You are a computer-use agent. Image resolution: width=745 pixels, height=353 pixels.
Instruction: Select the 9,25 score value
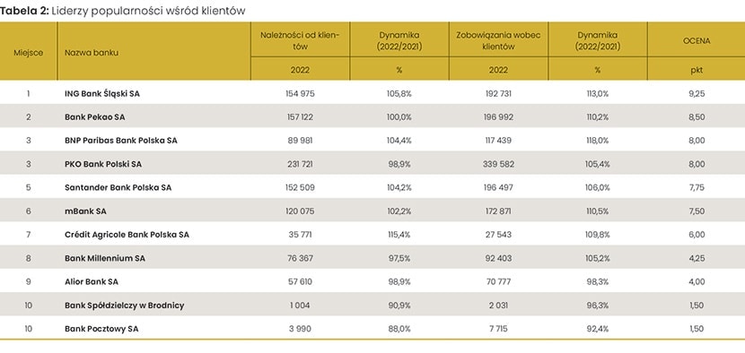pos(697,94)
